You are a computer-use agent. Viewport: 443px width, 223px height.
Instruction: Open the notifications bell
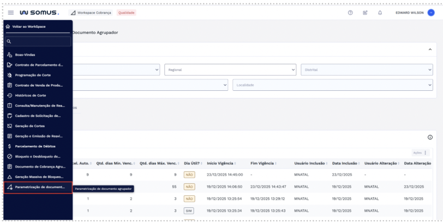pos(380,13)
